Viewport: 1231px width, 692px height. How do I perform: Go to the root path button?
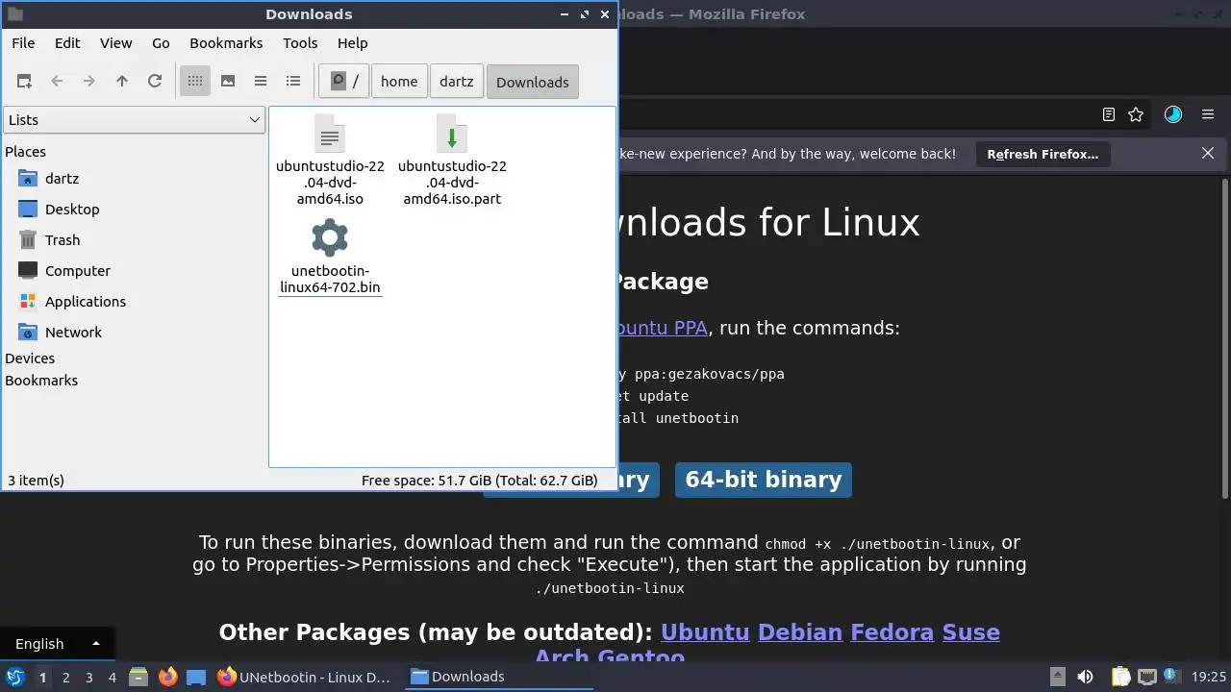pos(344,82)
